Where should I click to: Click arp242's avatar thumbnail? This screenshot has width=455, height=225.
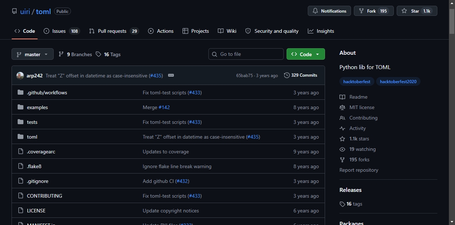(20, 76)
